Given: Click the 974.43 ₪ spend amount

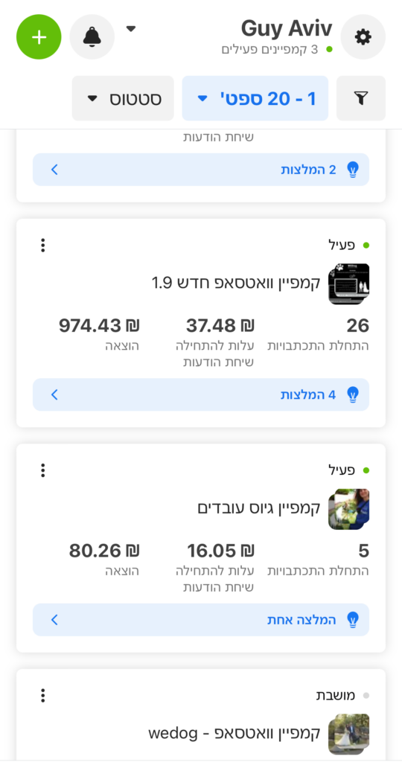Looking at the screenshot, I should [x=99, y=326].
